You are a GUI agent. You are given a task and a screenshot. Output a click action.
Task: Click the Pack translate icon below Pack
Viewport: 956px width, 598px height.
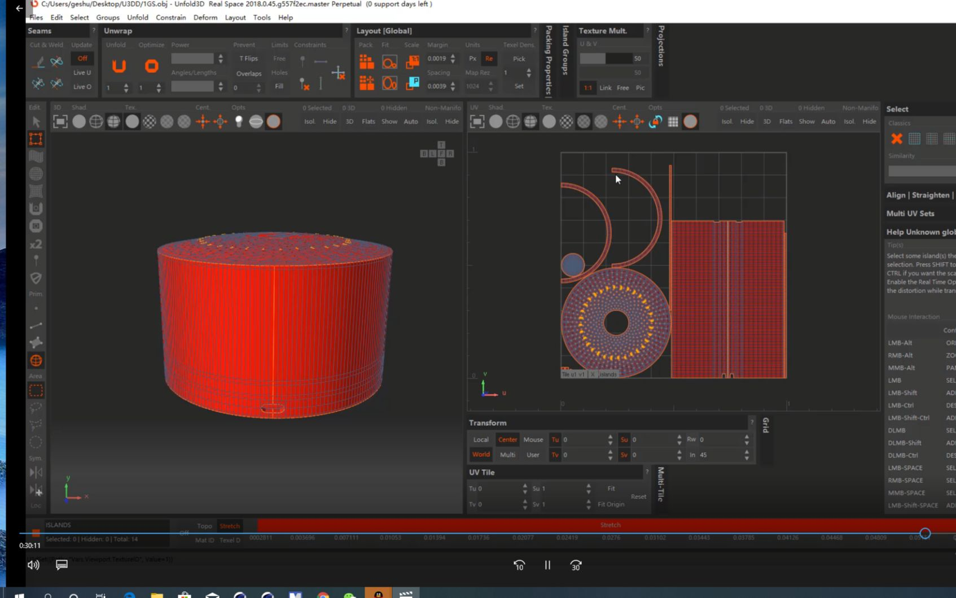click(367, 83)
